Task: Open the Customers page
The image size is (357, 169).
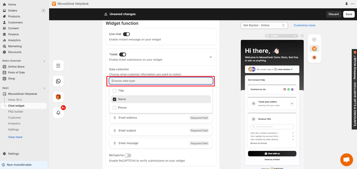Action: tap(15, 22)
